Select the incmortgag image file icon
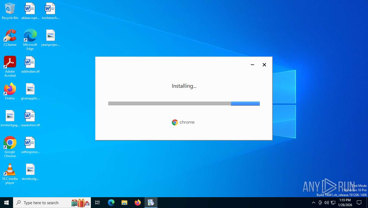Viewport: 368px width, 208px height. pyautogui.click(x=10, y=118)
